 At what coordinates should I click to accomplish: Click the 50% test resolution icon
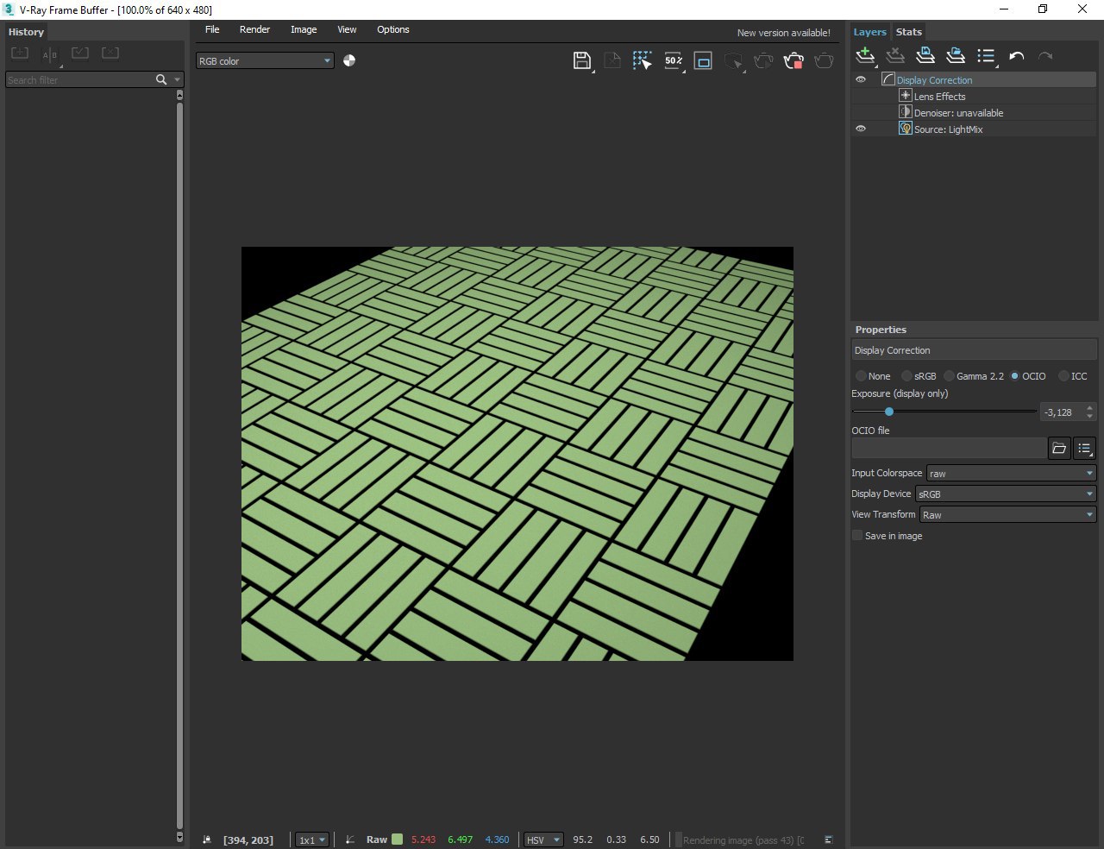pos(674,60)
